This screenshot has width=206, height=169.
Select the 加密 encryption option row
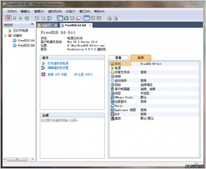pyautogui.click(x=154, y=93)
